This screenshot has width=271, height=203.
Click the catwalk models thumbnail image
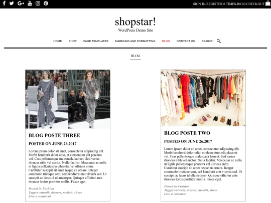68,99
